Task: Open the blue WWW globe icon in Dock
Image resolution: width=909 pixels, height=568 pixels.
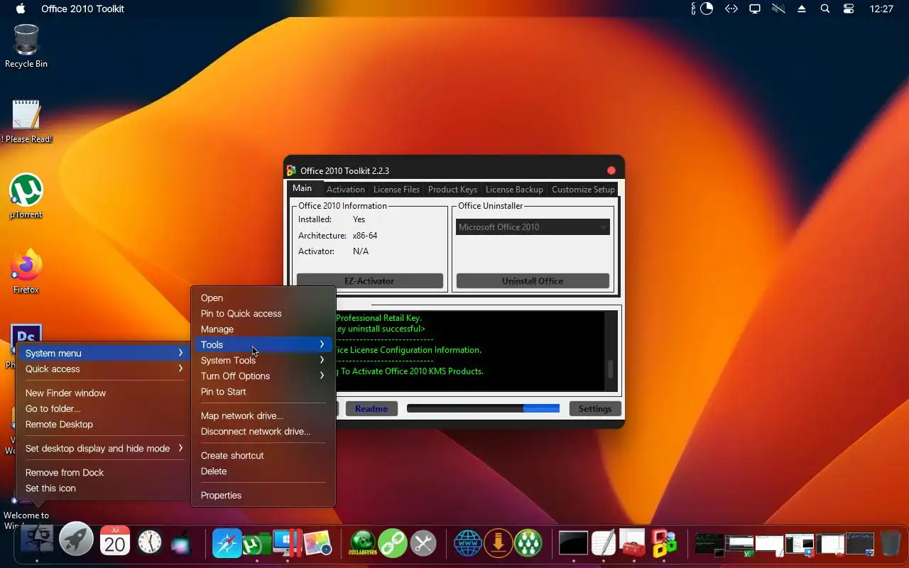Action: point(469,544)
